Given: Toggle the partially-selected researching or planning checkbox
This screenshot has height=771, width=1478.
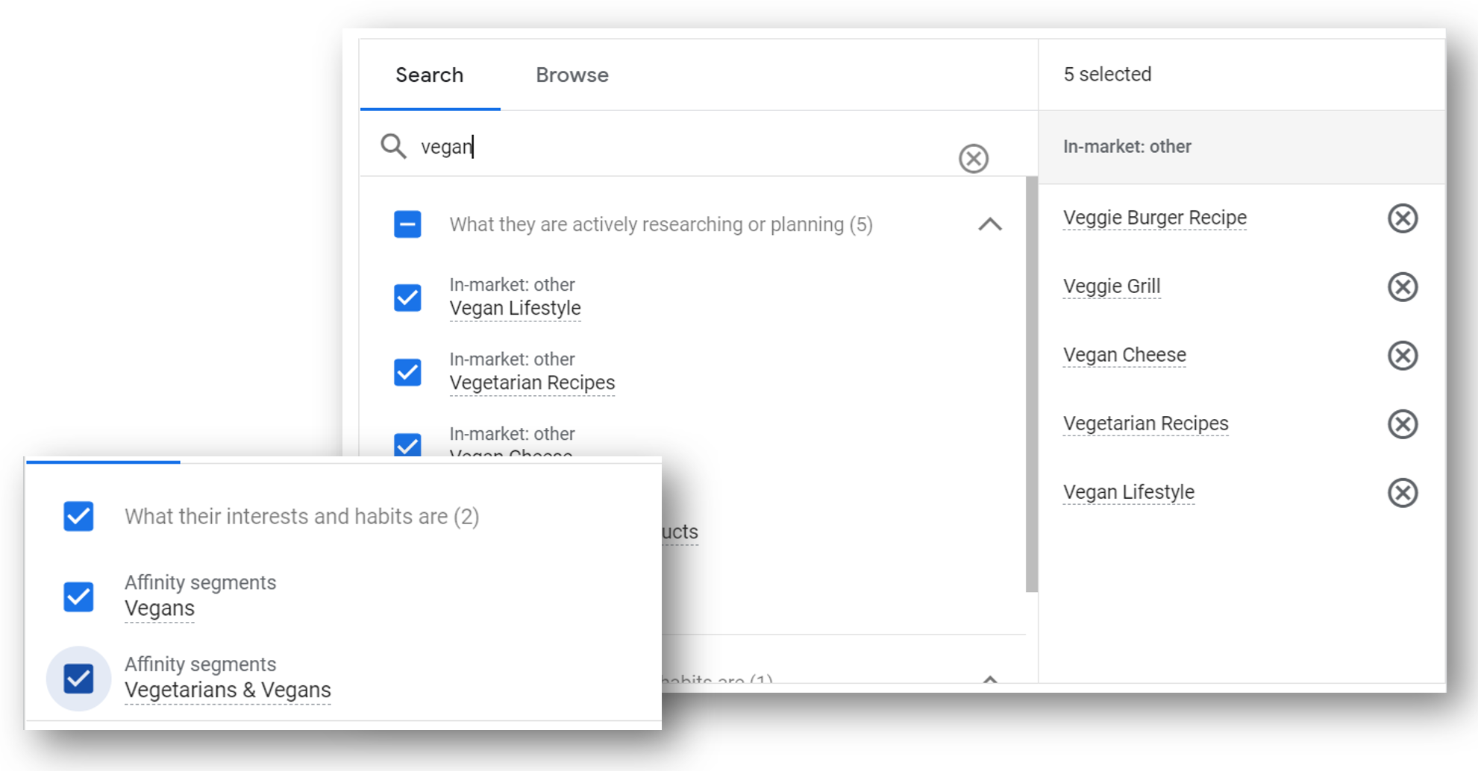Looking at the screenshot, I should [407, 224].
